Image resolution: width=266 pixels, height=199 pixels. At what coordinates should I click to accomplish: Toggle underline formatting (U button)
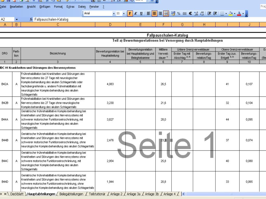[141, 13]
